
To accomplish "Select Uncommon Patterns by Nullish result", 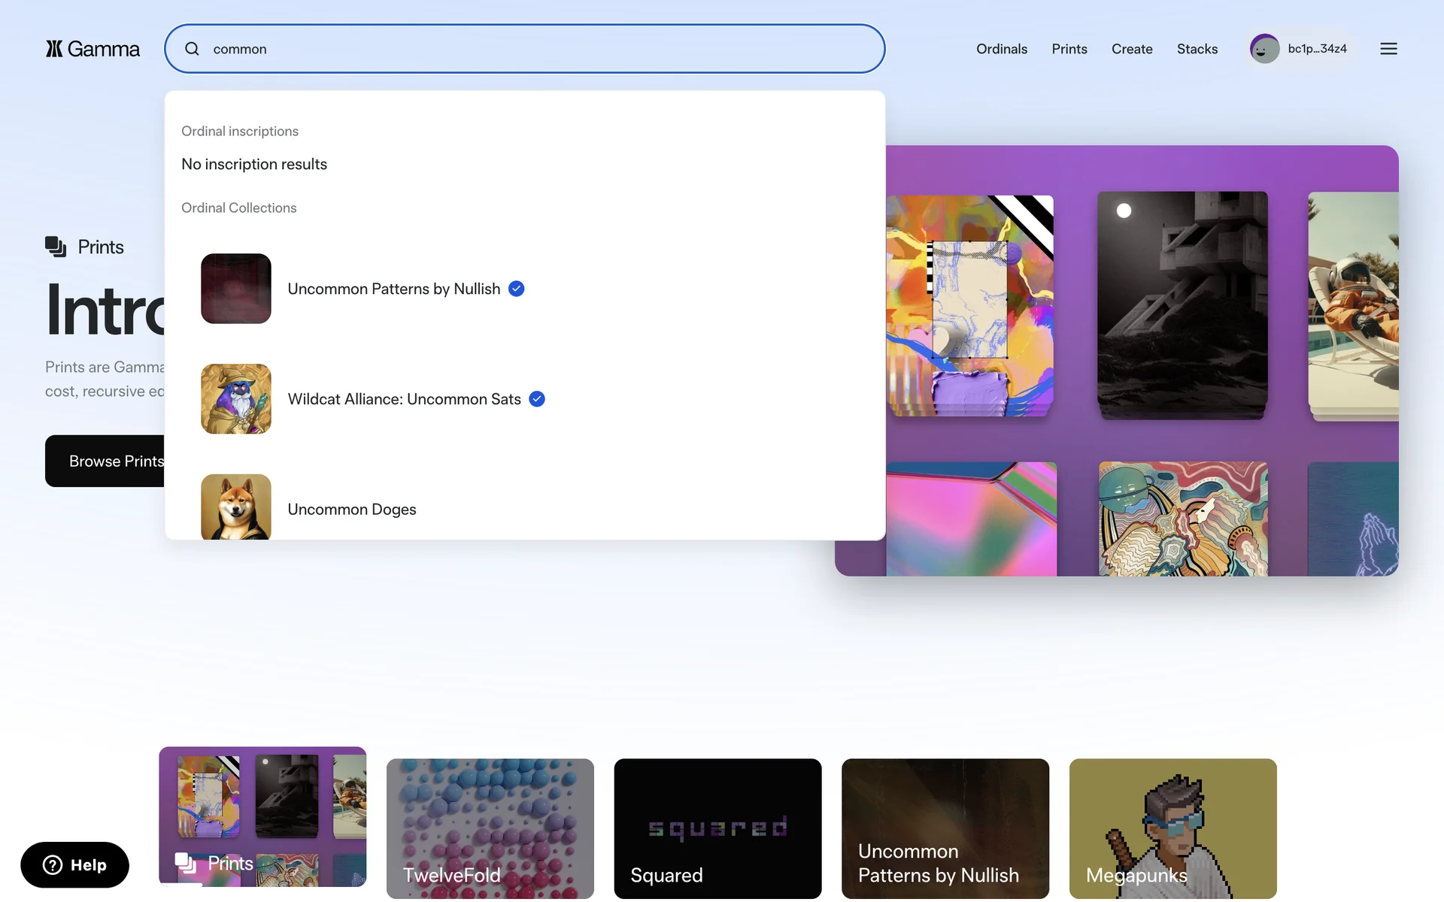I will point(393,289).
